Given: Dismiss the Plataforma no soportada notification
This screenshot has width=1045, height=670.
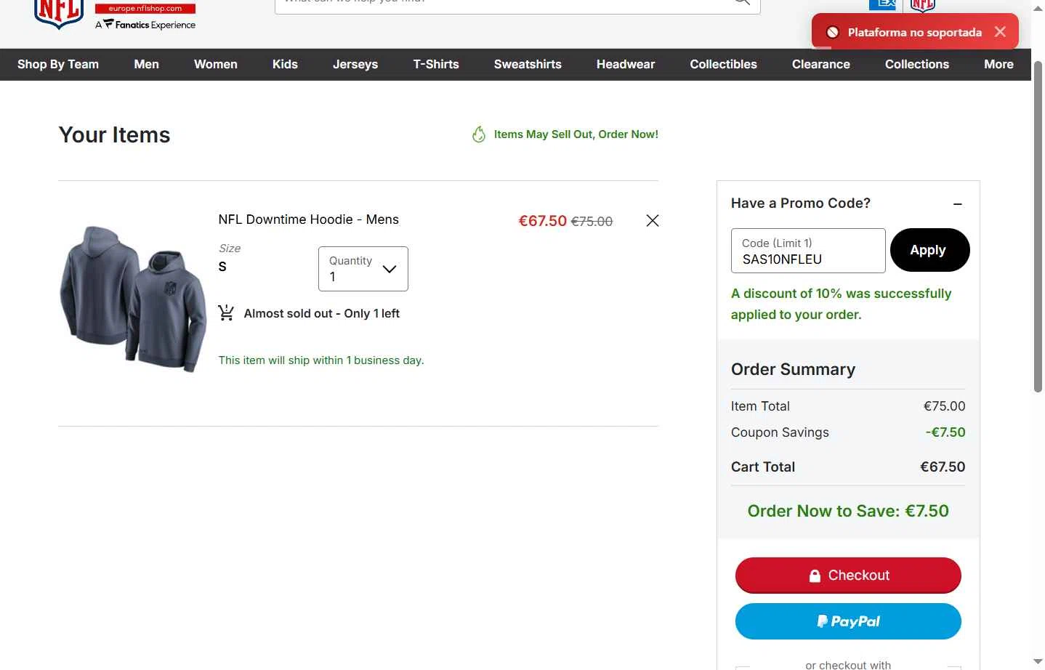Looking at the screenshot, I should [x=1001, y=32].
